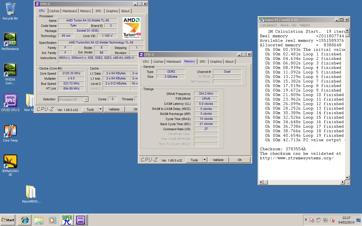Open the New folder icon behind CPU-Z
Viewport: 362px width, 226px height.
point(29,103)
